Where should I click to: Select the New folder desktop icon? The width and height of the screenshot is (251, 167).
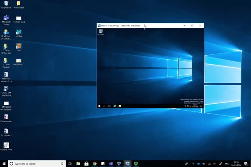tap(19, 4)
